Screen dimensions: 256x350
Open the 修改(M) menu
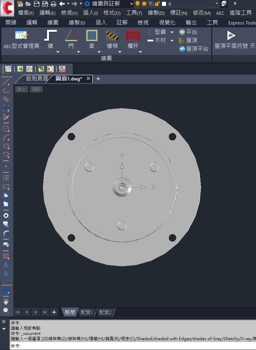pos(202,13)
